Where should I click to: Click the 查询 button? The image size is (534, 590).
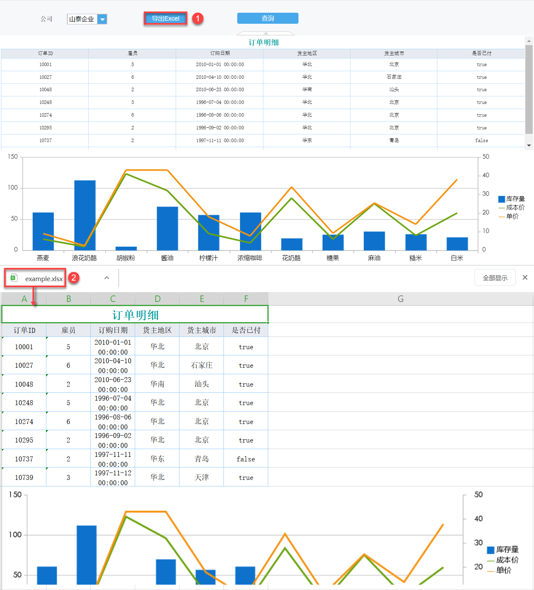[x=268, y=18]
